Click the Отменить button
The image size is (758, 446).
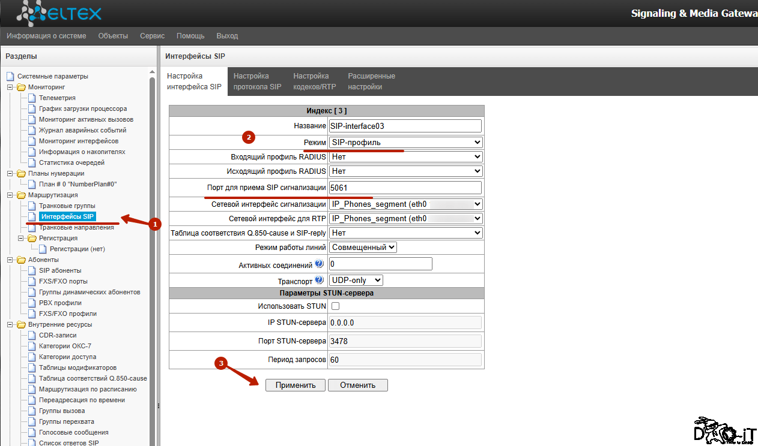coord(358,385)
